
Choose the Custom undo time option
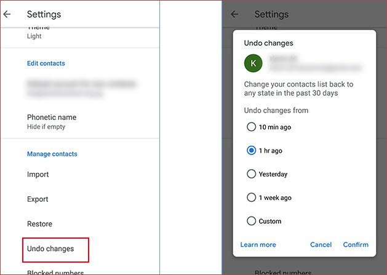tap(251, 221)
